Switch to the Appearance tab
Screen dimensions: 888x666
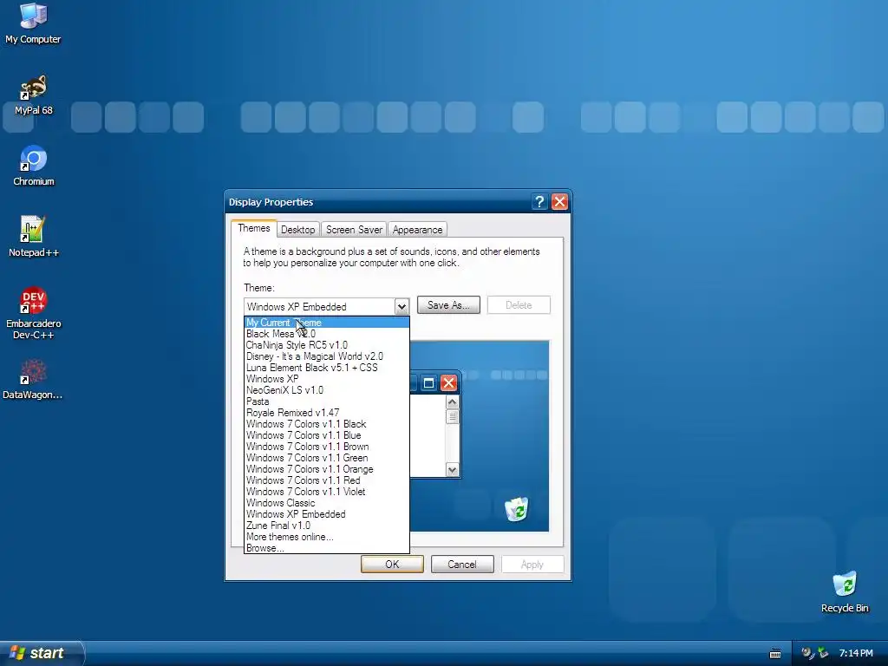[x=417, y=229]
